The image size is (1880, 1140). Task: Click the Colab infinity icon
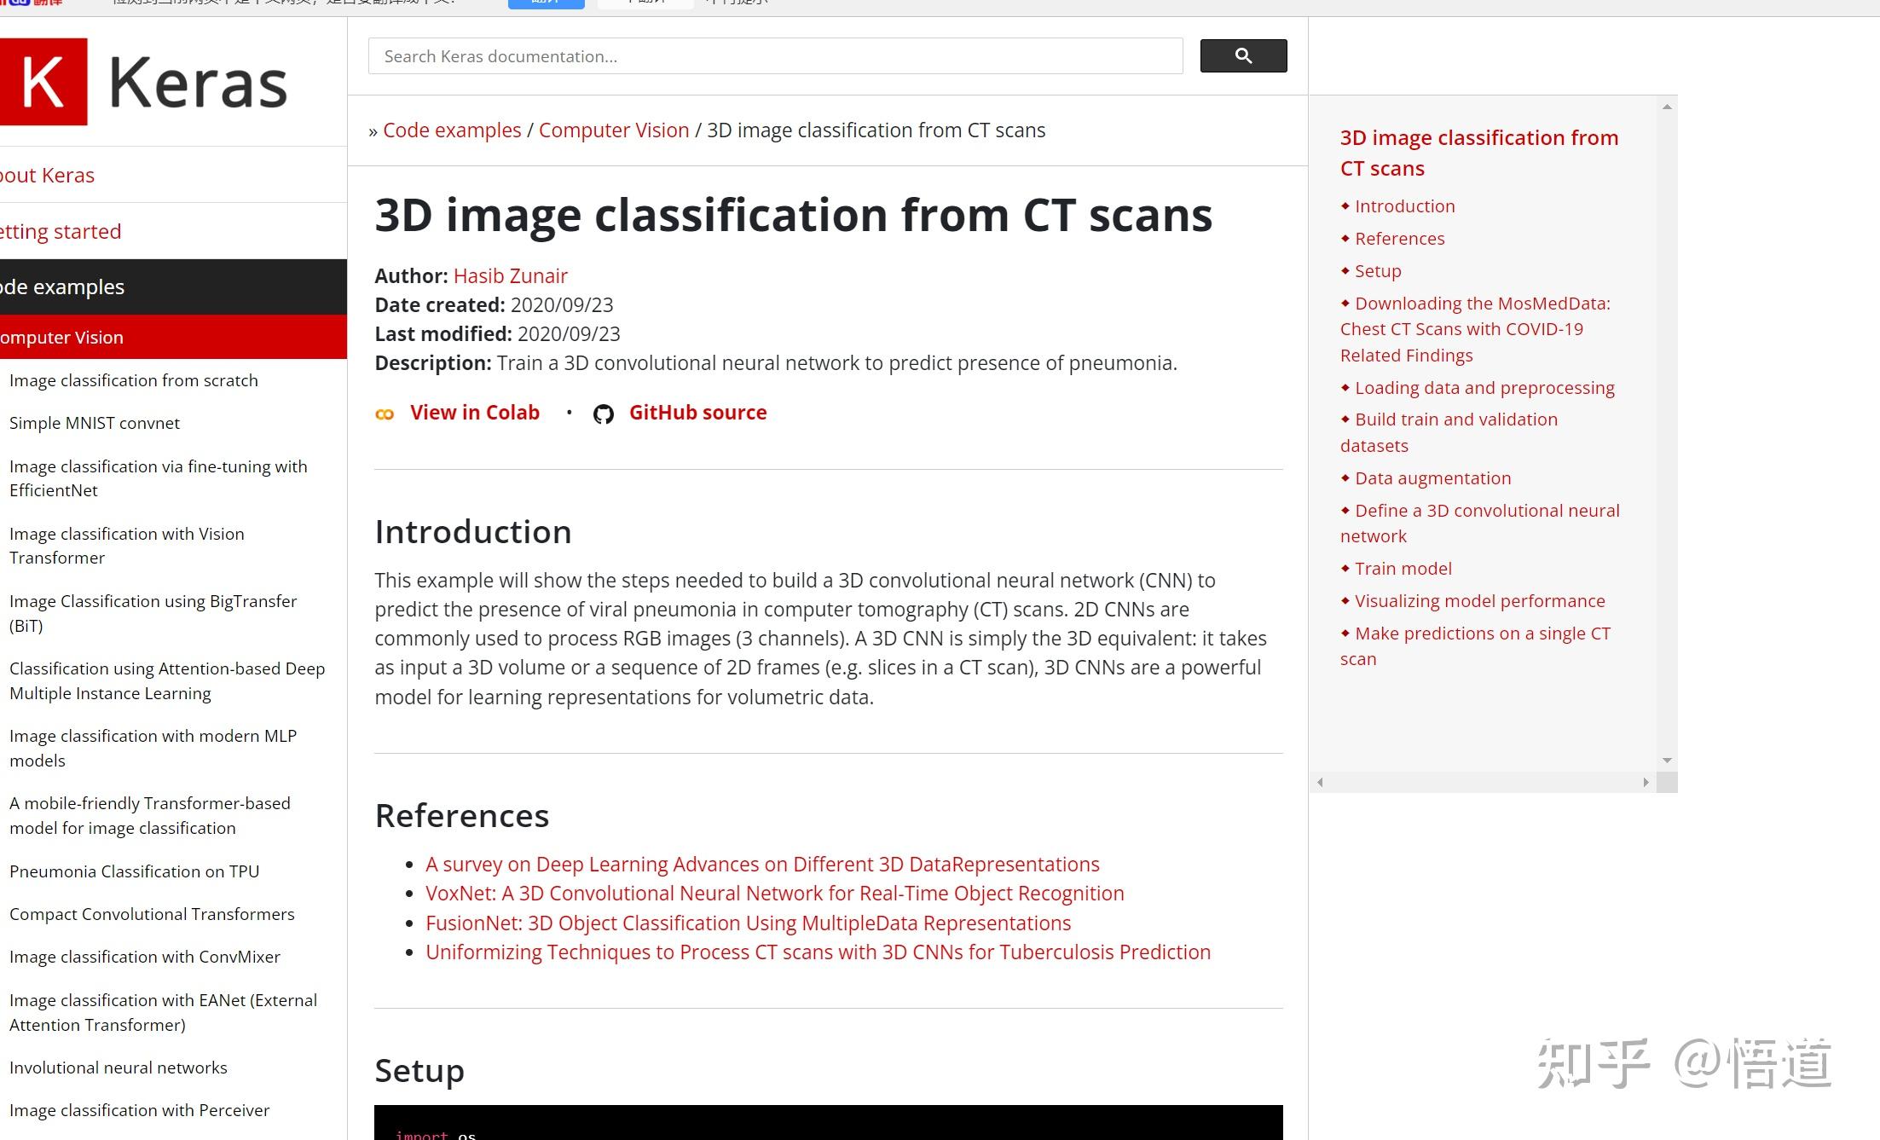385,414
